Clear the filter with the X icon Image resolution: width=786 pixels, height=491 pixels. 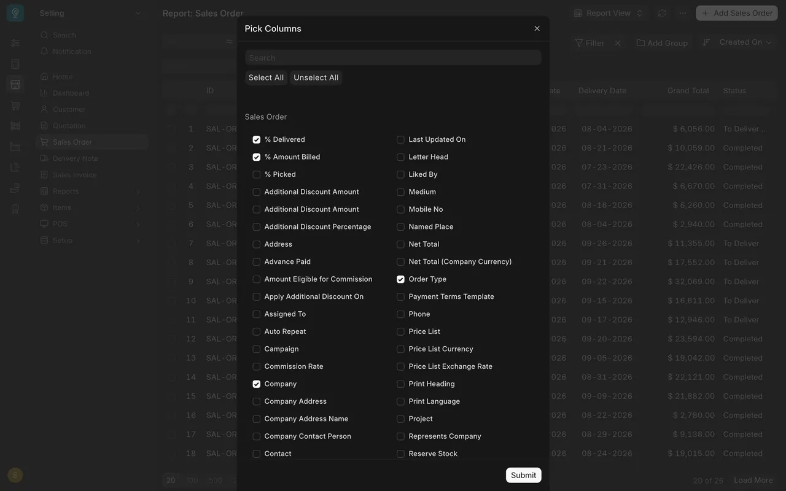[x=618, y=43]
